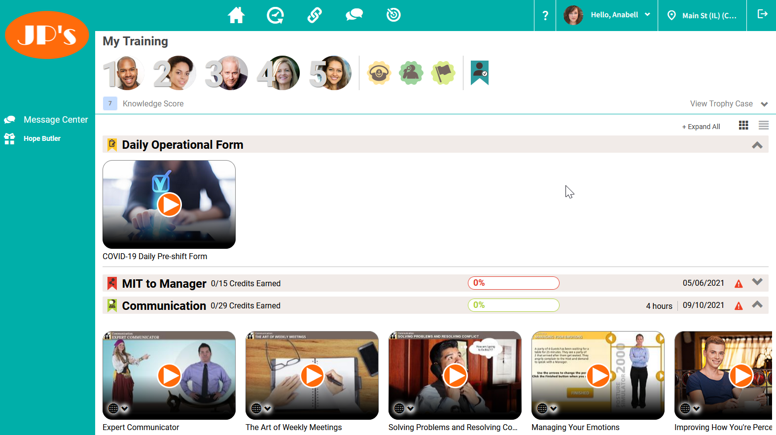
Task: Click the Message Center chat icon
Action: pyautogui.click(x=9, y=120)
